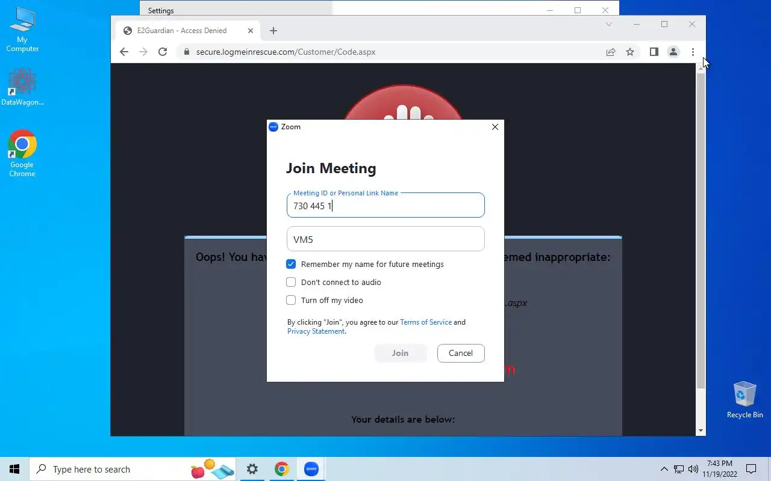Click the Your details are below text
This screenshot has height=481, width=771.
[403, 419]
